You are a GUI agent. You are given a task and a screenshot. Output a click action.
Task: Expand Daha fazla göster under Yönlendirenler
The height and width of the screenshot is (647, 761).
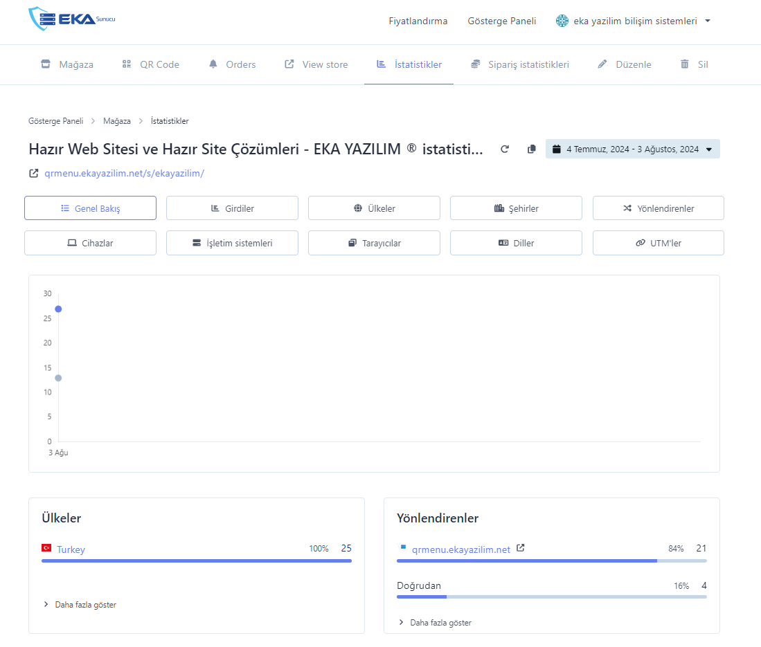click(x=434, y=623)
